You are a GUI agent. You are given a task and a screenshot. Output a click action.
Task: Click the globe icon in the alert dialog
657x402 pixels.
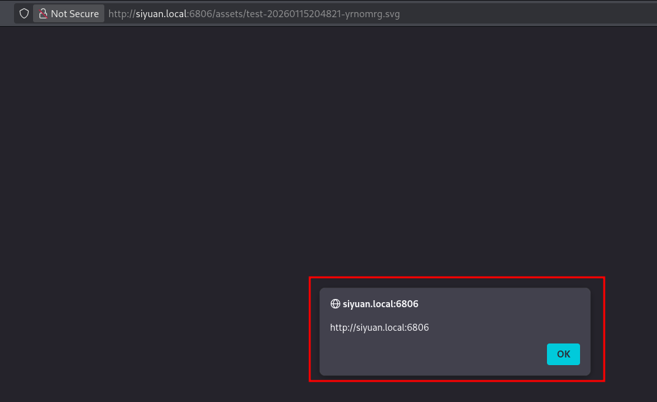tap(335, 304)
